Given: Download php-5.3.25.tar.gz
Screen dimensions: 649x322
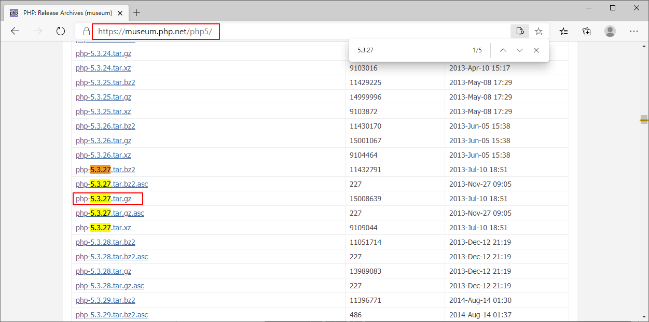Looking at the screenshot, I should click(x=104, y=97).
